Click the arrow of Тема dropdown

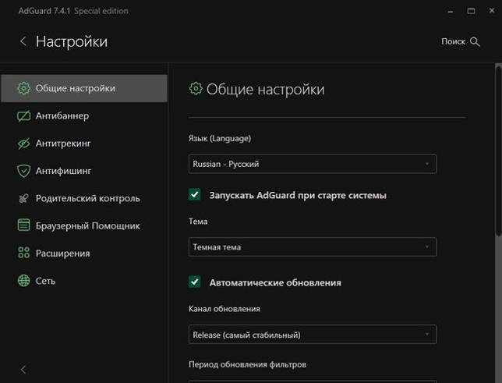click(427, 246)
